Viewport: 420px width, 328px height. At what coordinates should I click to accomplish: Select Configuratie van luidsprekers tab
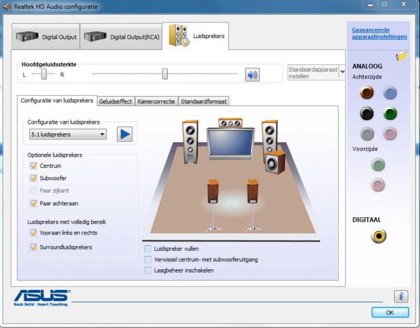57,100
